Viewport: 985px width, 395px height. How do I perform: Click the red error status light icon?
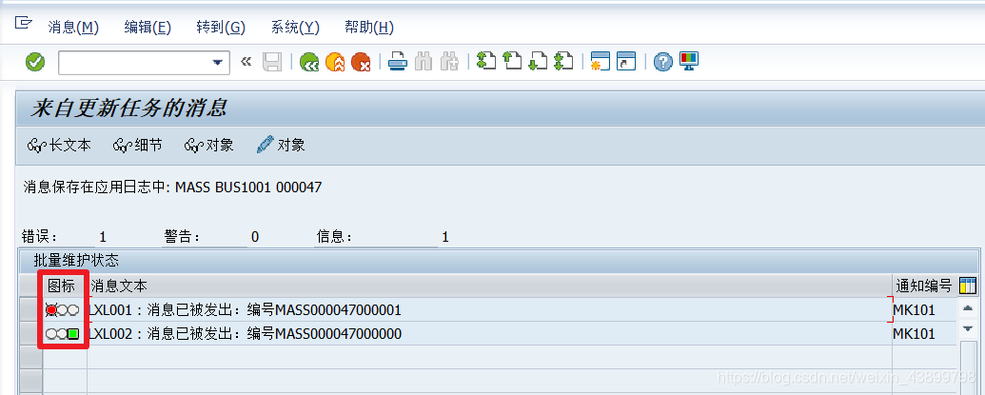tap(62, 310)
